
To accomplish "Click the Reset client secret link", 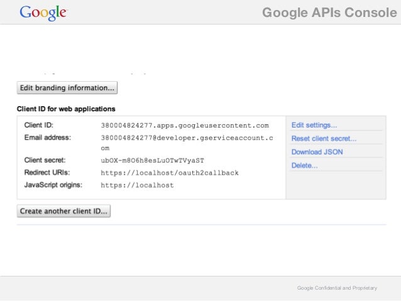I will coord(324,138).
